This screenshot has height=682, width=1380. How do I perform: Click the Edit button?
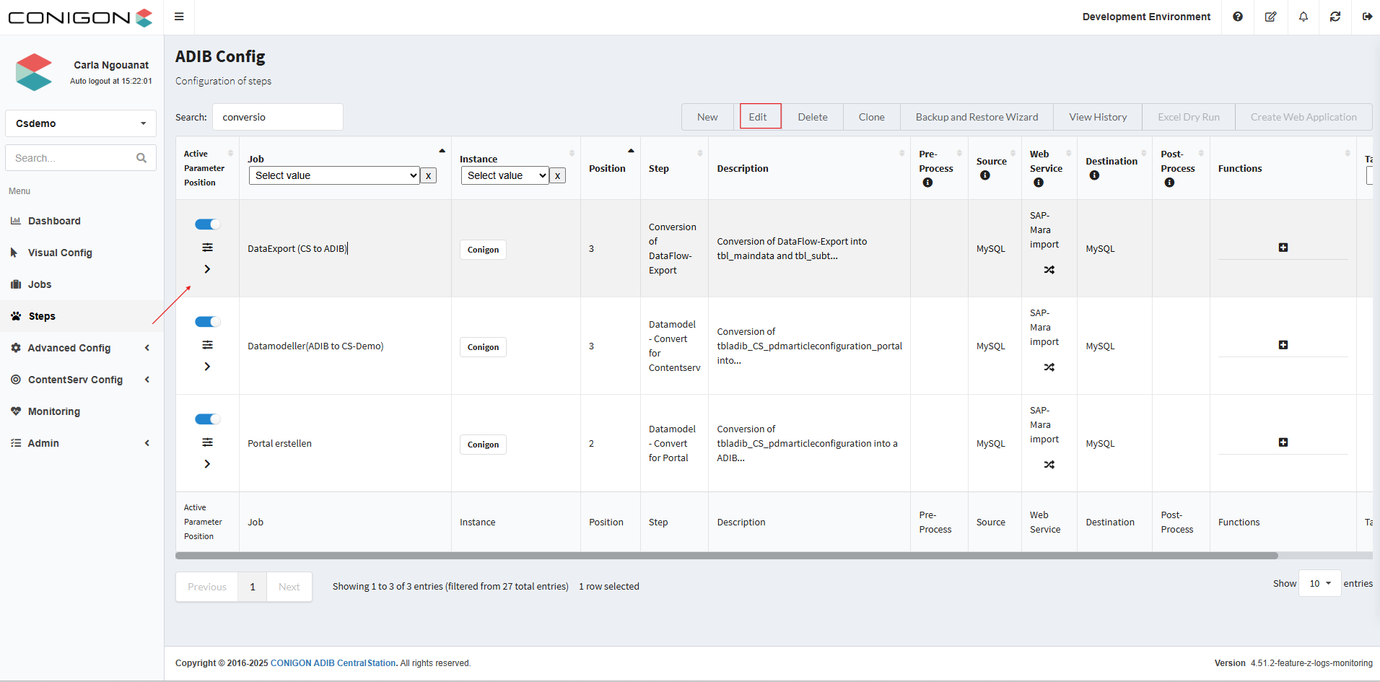[758, 117]
